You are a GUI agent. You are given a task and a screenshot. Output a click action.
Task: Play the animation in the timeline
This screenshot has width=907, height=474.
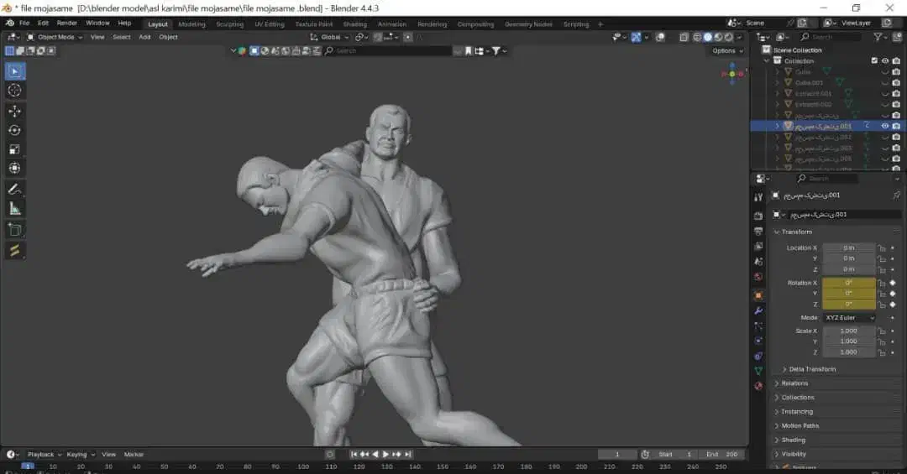point(385,454)
